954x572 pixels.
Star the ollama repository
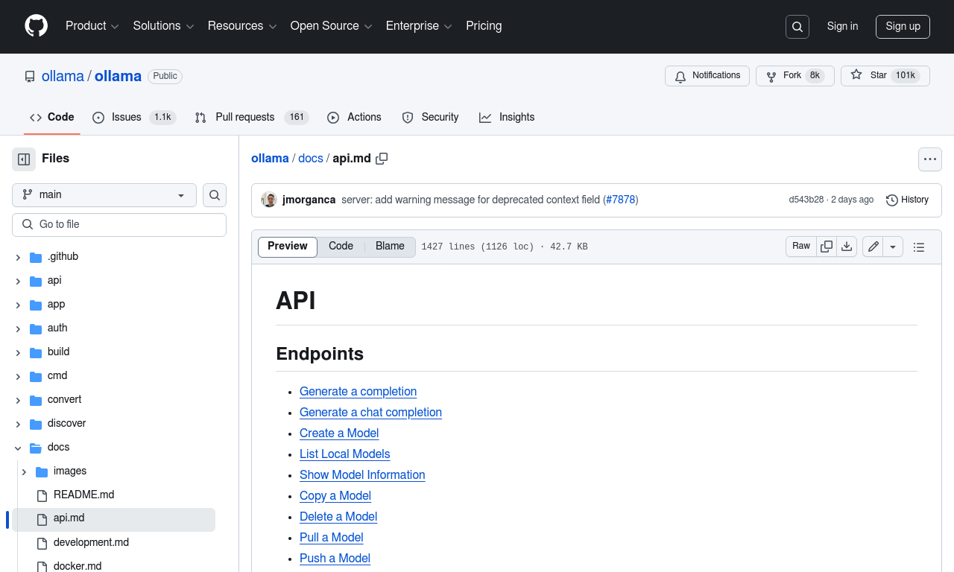click(x=885, y=76)
